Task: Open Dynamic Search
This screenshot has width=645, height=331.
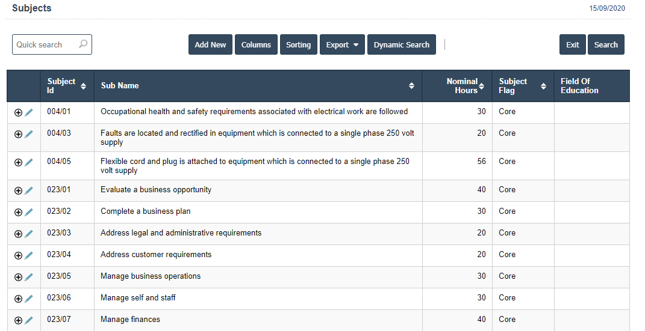Action: 401,45
